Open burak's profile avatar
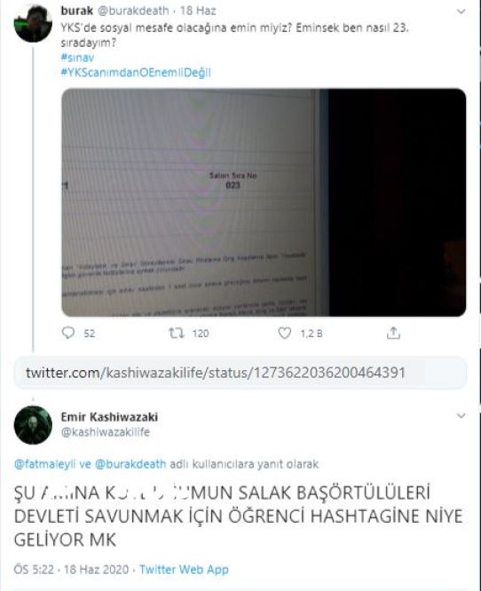Image resolution: width=481 pixels, height=591 pixels. coord(33,23)
